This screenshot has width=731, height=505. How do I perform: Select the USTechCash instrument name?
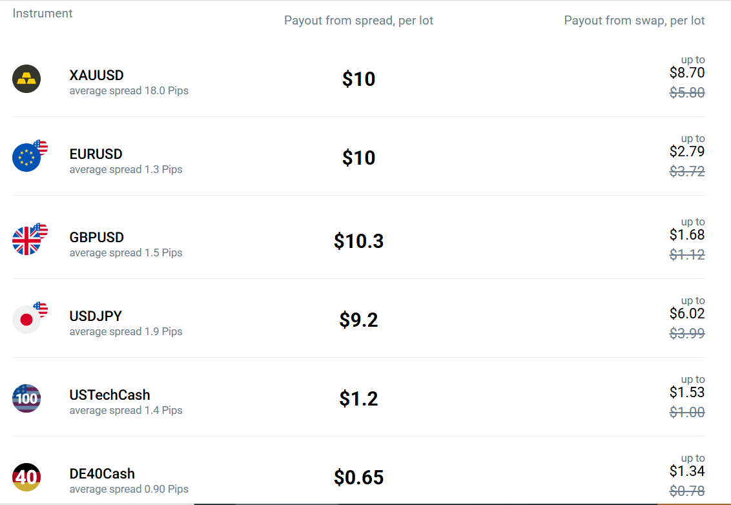click(110, 395)
